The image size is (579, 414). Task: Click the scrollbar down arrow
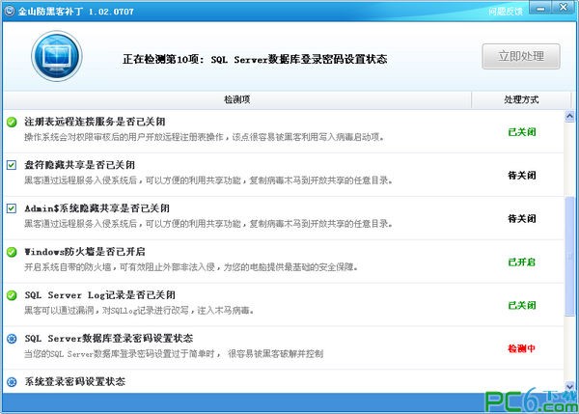click(569, 386)
